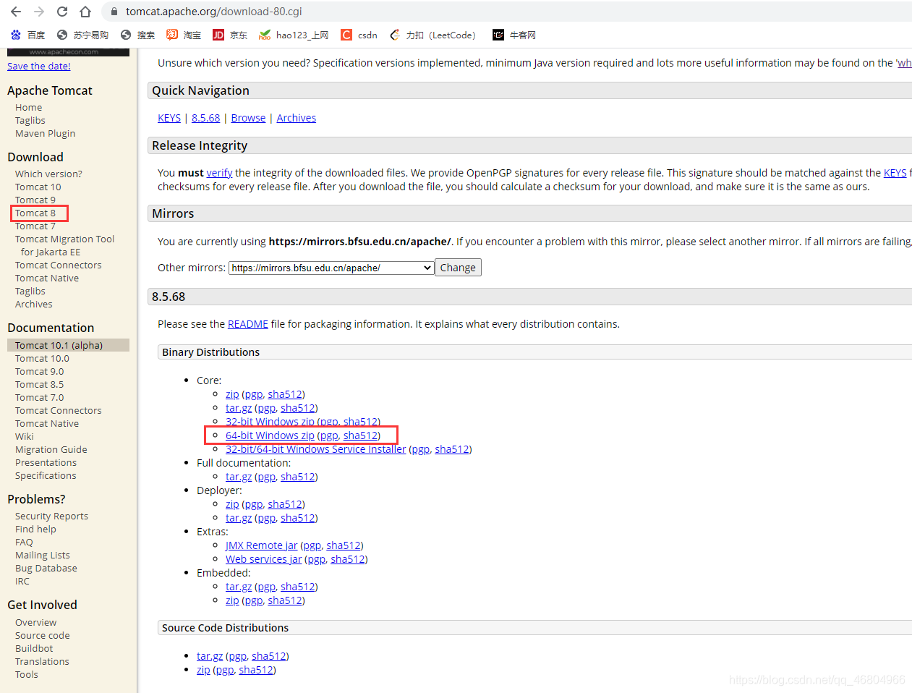912x693 pixels.
Task: Click the Archives quick navigation link
Action: (296, 118)
